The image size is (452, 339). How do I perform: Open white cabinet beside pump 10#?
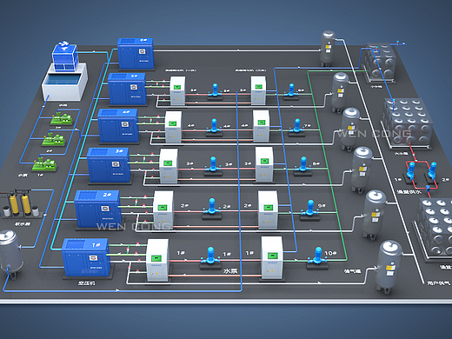tap(272, 257)
